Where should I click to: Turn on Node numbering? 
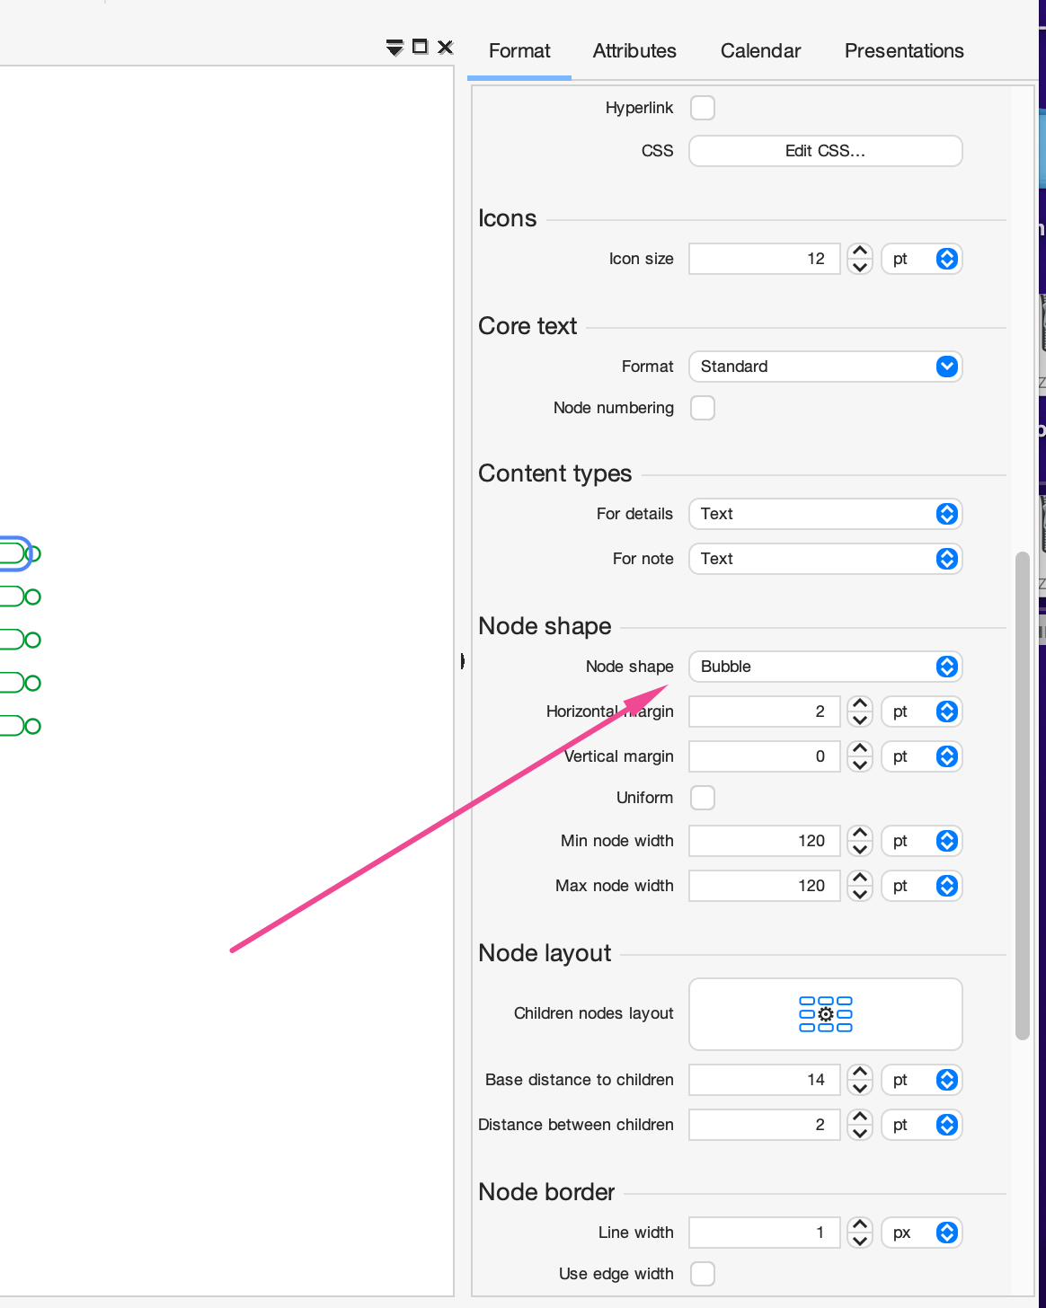click(702, 408)
